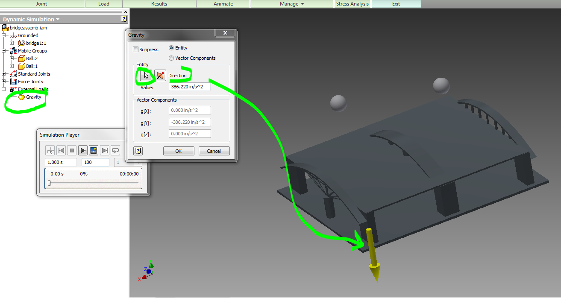Open the Stress Analysis panel tab
The height and width of the screenshot is (298, 561).
pos(352,4)
